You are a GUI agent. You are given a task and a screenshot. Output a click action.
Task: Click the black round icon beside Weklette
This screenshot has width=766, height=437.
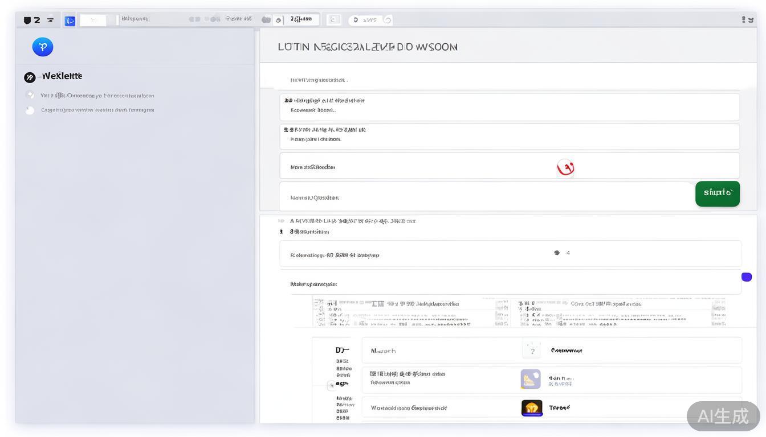(x=30, y=77)
